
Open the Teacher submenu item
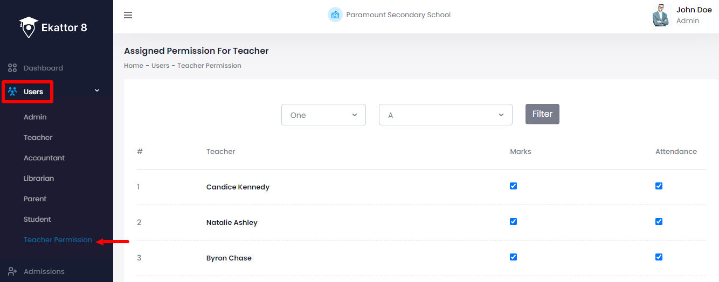(x=38, y=138)
